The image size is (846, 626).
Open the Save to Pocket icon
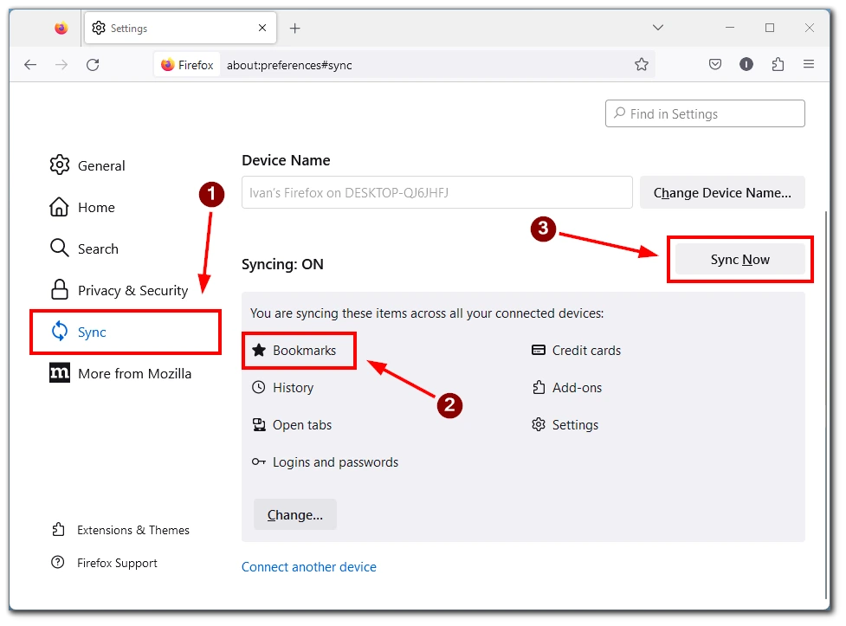[x=715, y=65]
